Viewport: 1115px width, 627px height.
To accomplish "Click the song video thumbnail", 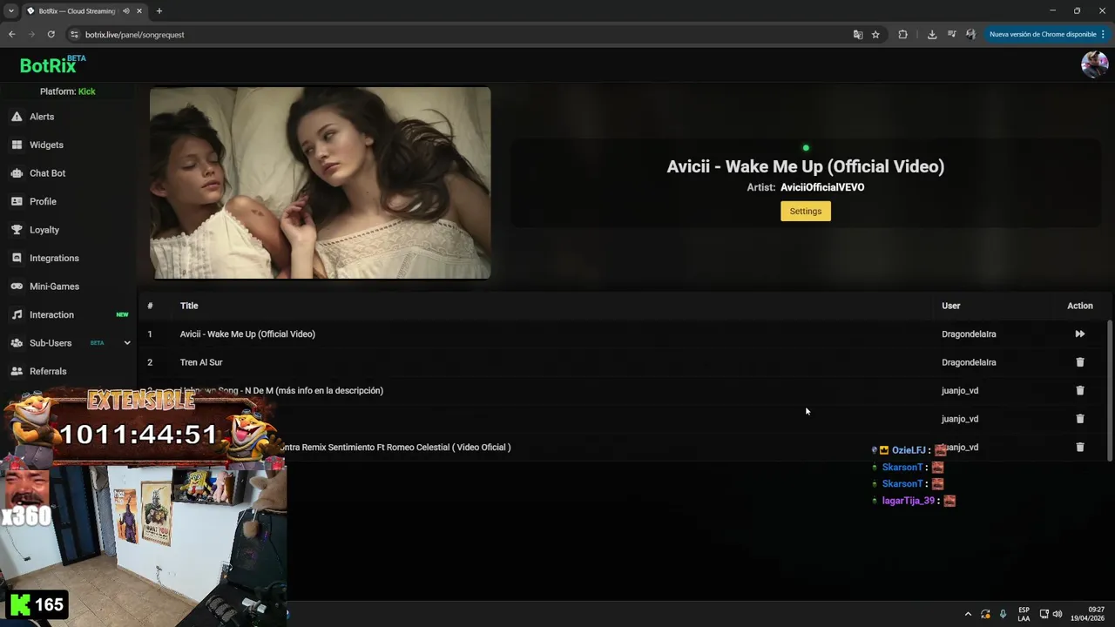I will click(320, 183).
